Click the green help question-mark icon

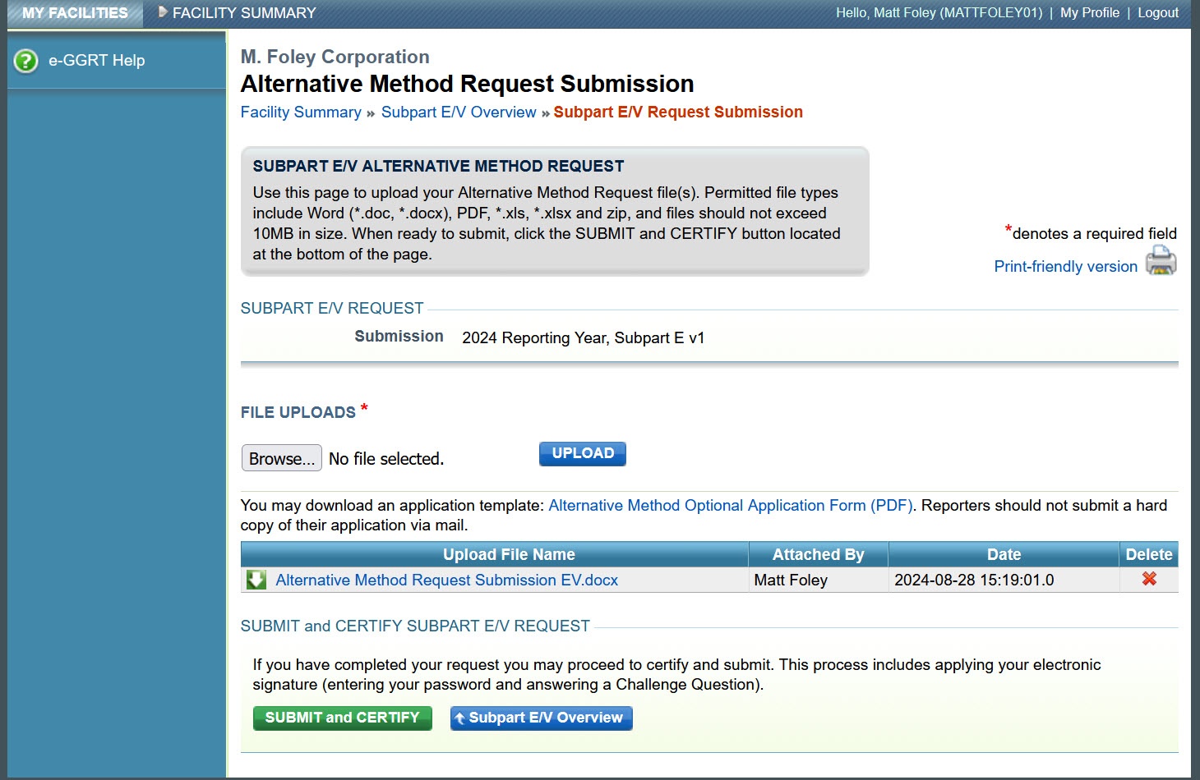point(26,60)
